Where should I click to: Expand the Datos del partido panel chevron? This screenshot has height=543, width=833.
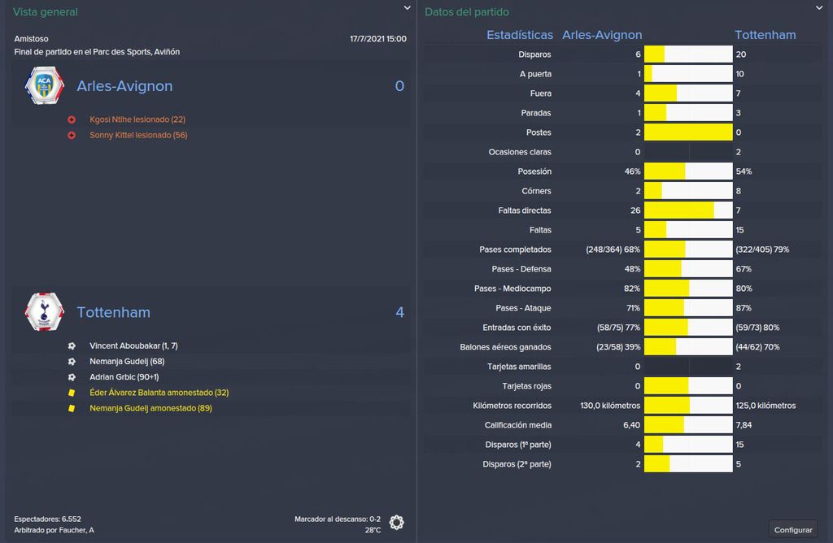point(818,8)
